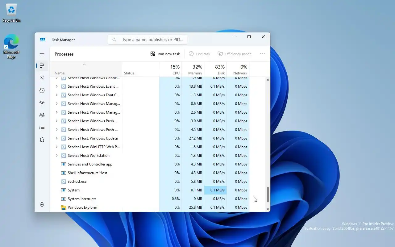Open Startup apps sidebar icon
The width and height of the screenshot is (395, 247).
click(42, 103)
